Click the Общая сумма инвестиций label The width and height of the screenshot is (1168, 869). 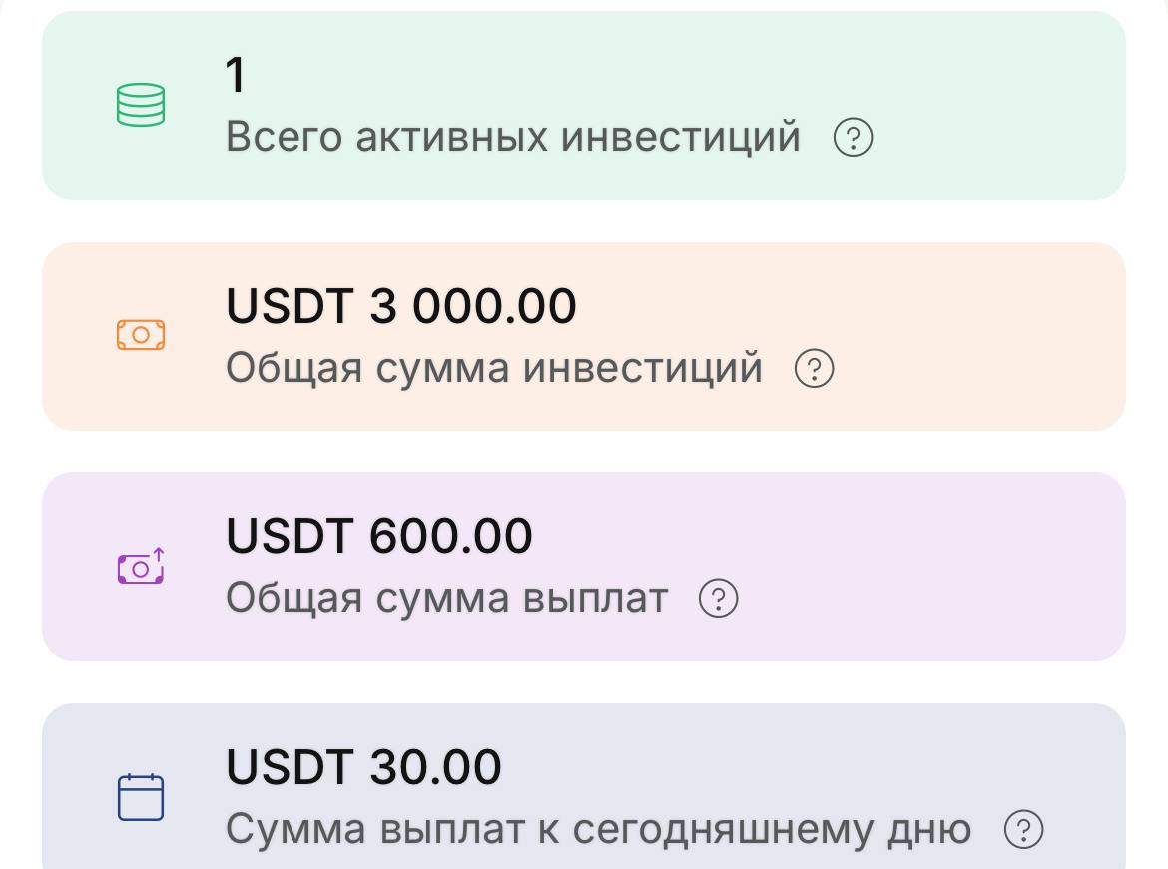pyautogui.click(x=494, y=369)
